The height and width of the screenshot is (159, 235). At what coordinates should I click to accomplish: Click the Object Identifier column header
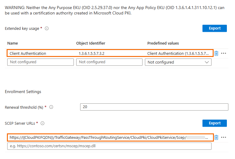point(91,43)
